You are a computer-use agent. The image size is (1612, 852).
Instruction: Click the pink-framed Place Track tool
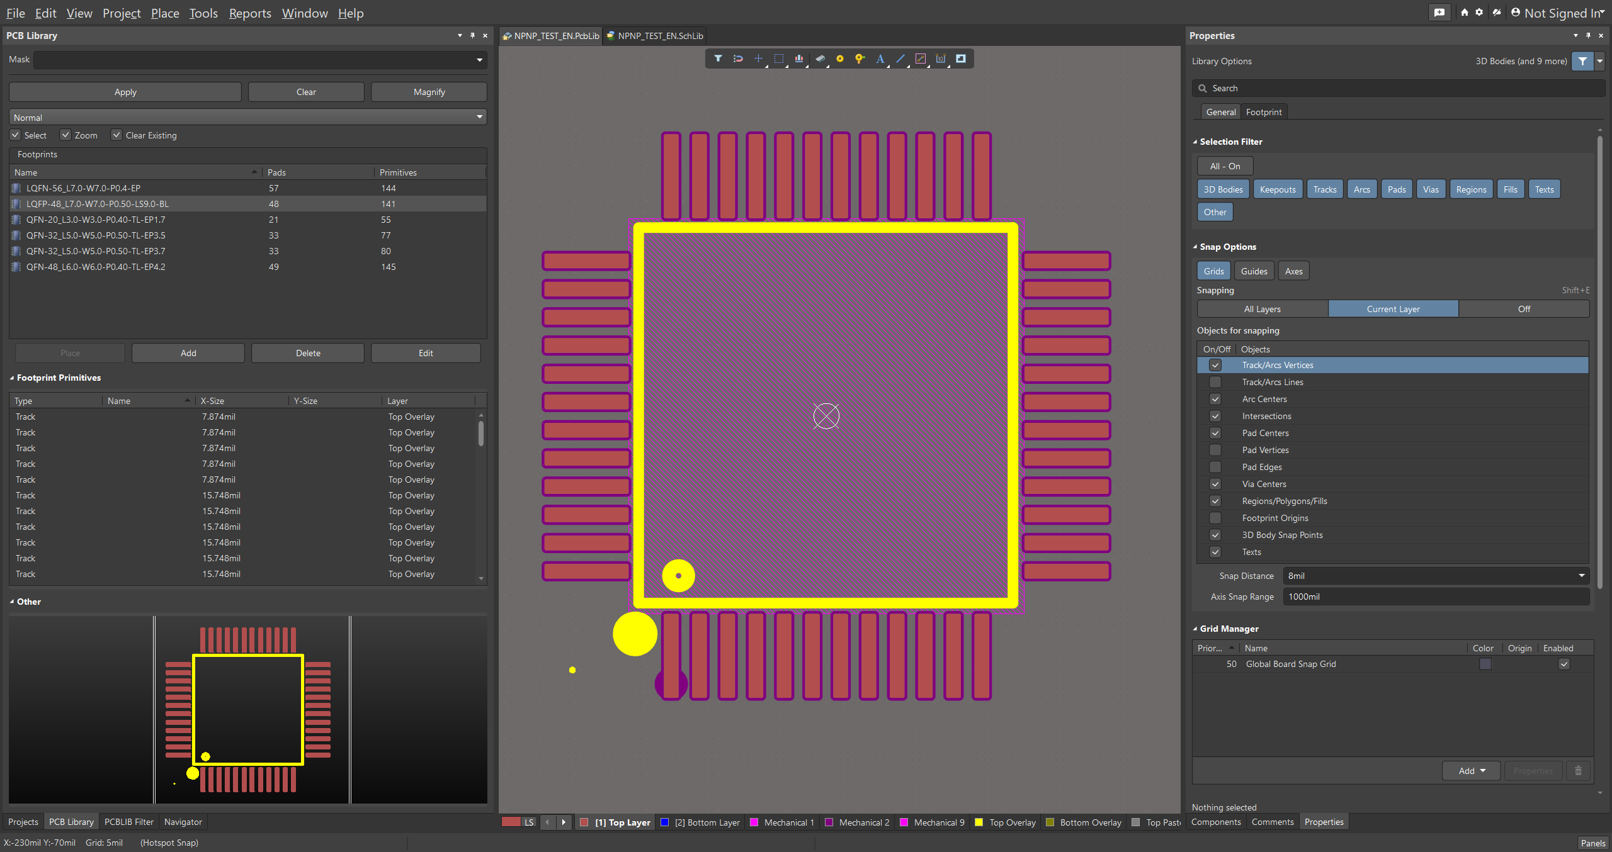(921, 59)
